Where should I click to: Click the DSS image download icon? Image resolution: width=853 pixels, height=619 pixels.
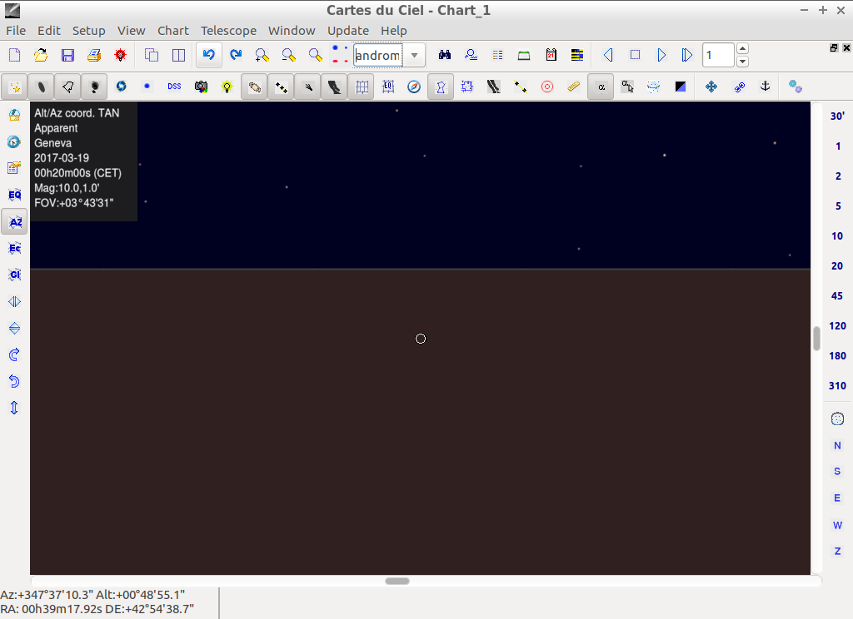click(x=174, y=87)
